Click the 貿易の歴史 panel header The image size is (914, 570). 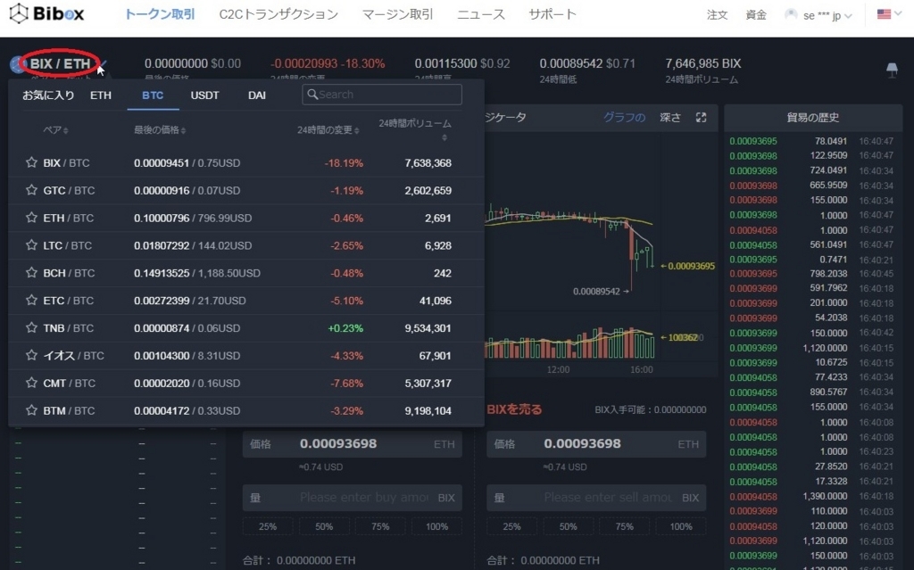[812, 117]
